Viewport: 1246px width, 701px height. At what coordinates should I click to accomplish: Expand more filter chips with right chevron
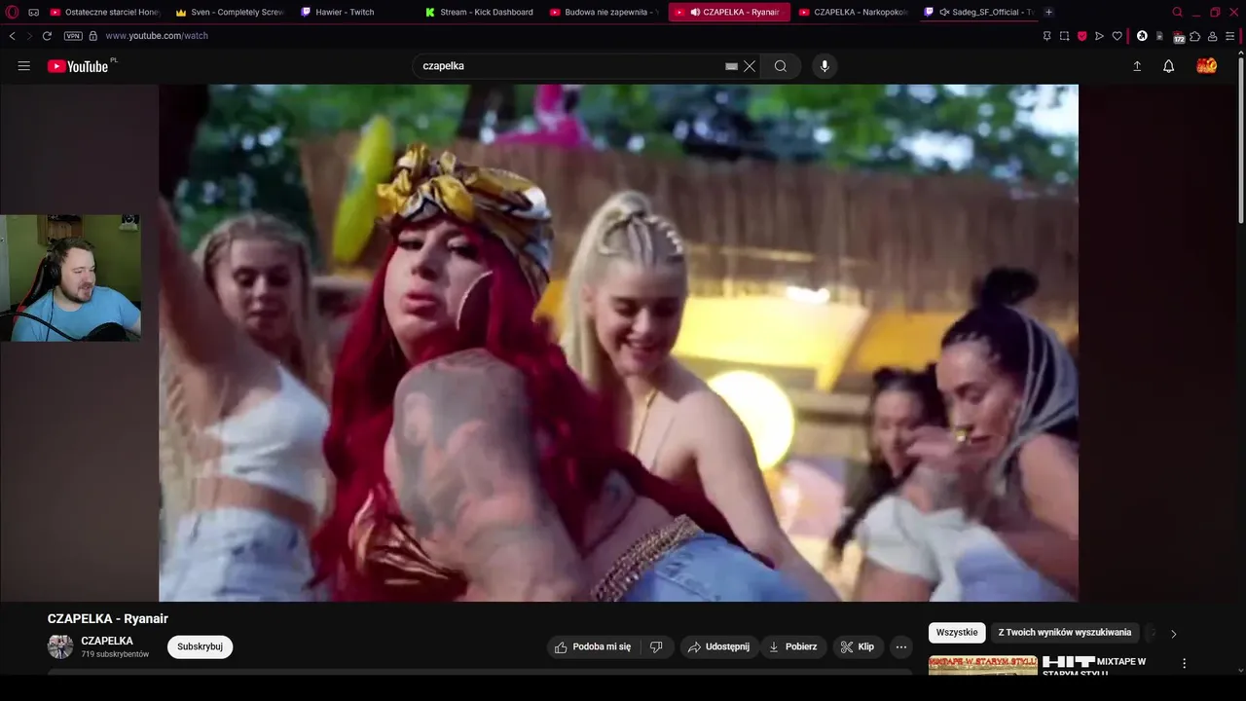(x=1173, y=634)
